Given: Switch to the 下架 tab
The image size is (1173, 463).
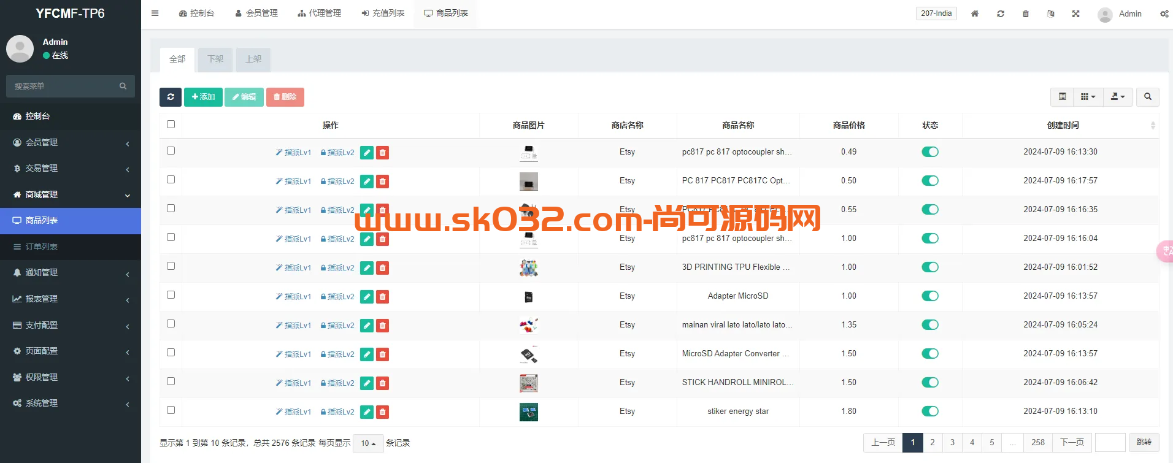Looking at the screenshot, I should tap(215, 59).
